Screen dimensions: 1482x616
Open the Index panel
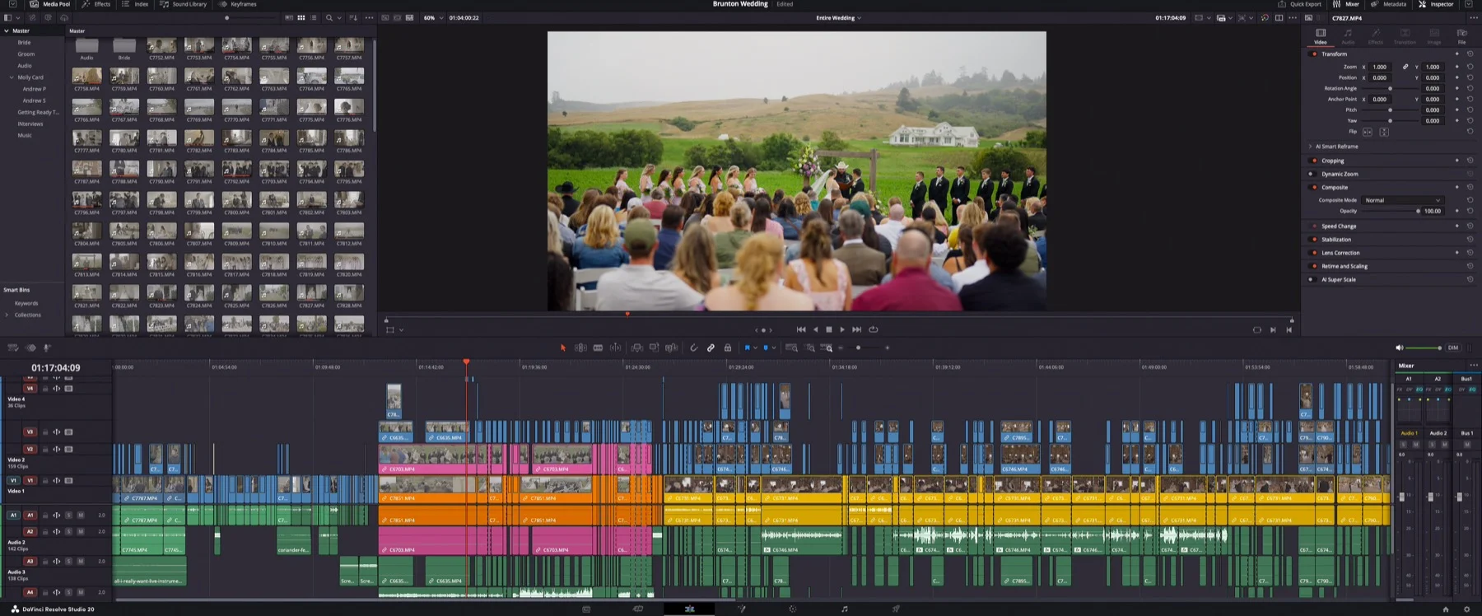pos(136,4)
